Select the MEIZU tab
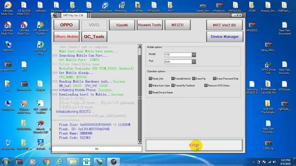The image size is (296, 166). tap(177, 25)
